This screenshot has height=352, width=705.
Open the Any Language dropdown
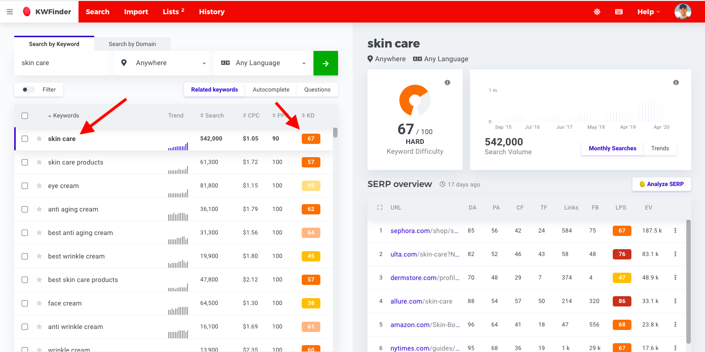263,63
